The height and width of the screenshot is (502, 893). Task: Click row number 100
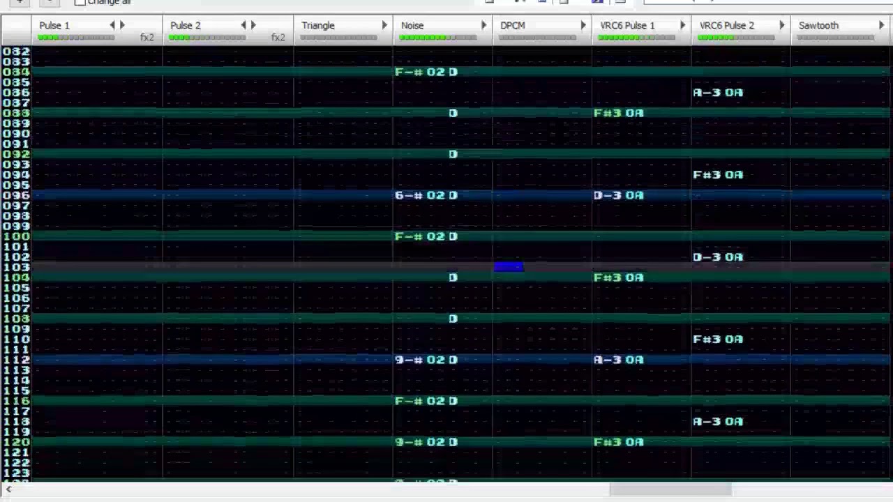[x=16, y=236]
